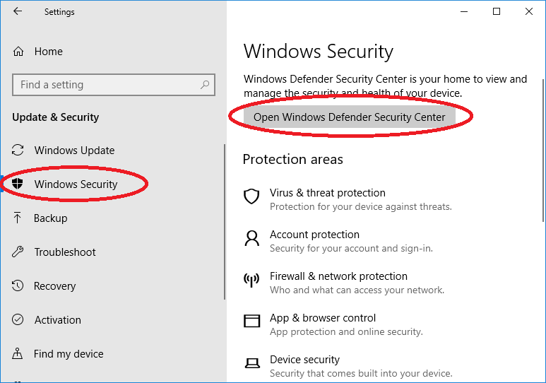Click the right pane vertical scrollbar
The image size is (546, 383).
[543, 151]
